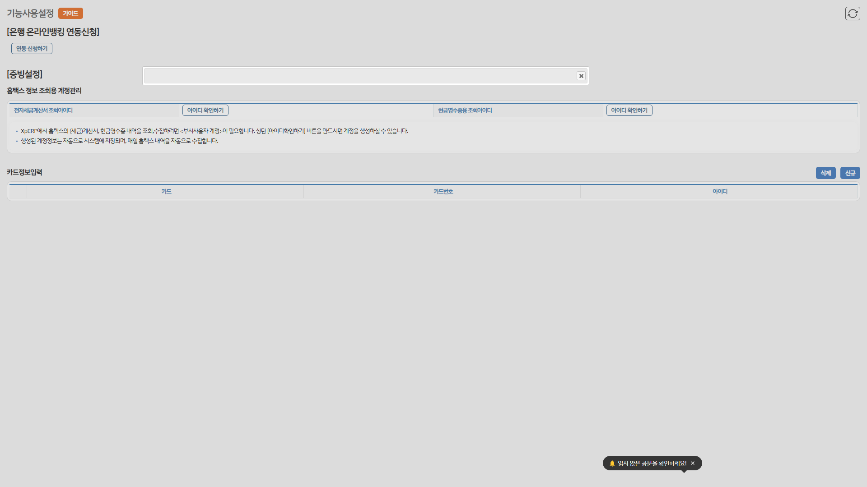Open the 가이드 guide badge
867x487 pixels.
point(70,14)
